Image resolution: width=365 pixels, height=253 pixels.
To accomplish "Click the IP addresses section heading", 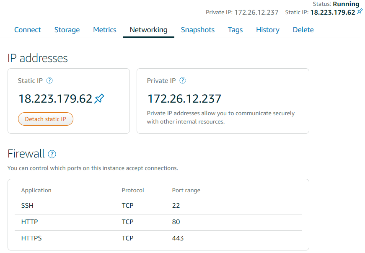I will (x=38, y=58).
